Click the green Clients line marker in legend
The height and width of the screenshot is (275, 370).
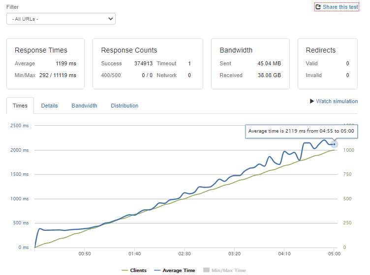[x=124, y=270]
